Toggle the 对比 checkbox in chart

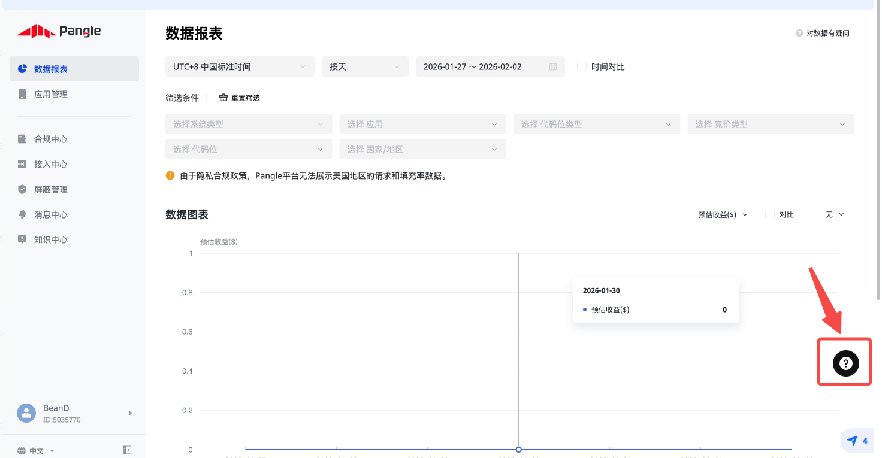(x=770, y=214)
